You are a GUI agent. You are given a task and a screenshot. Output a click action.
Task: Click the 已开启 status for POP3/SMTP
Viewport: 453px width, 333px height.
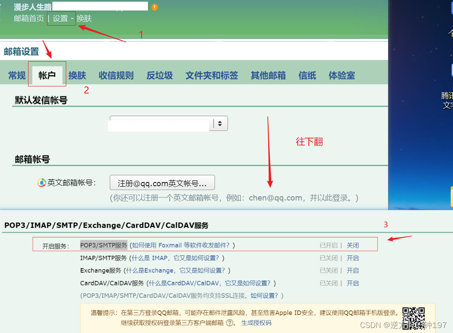click(x=329, y=245)
